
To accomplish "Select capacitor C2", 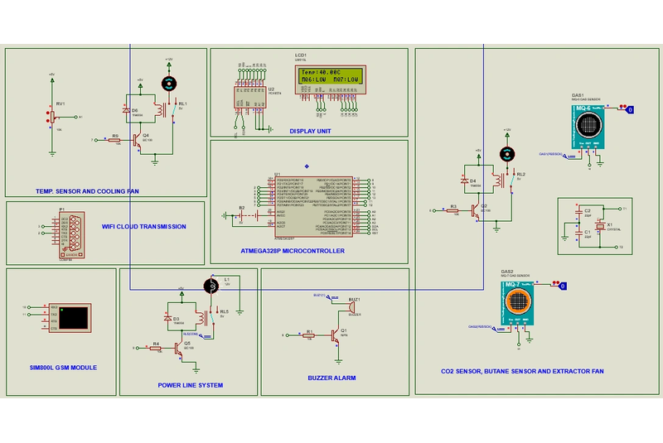I will (x=579, y=210).
